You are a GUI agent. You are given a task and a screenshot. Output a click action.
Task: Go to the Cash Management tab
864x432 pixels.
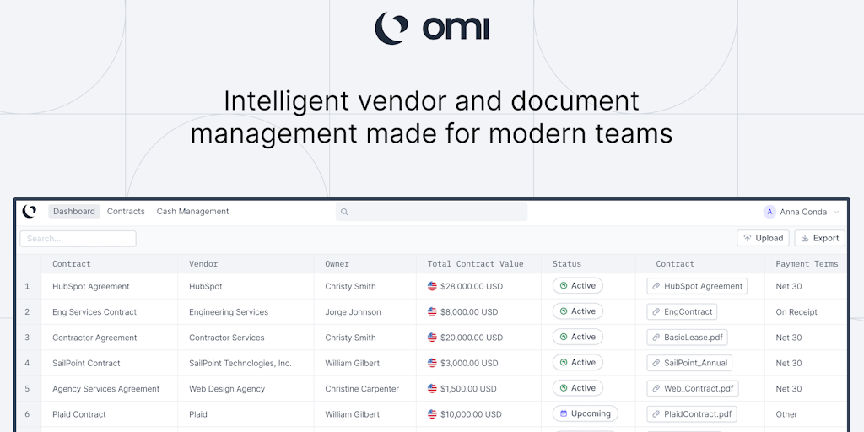[193, 212]
